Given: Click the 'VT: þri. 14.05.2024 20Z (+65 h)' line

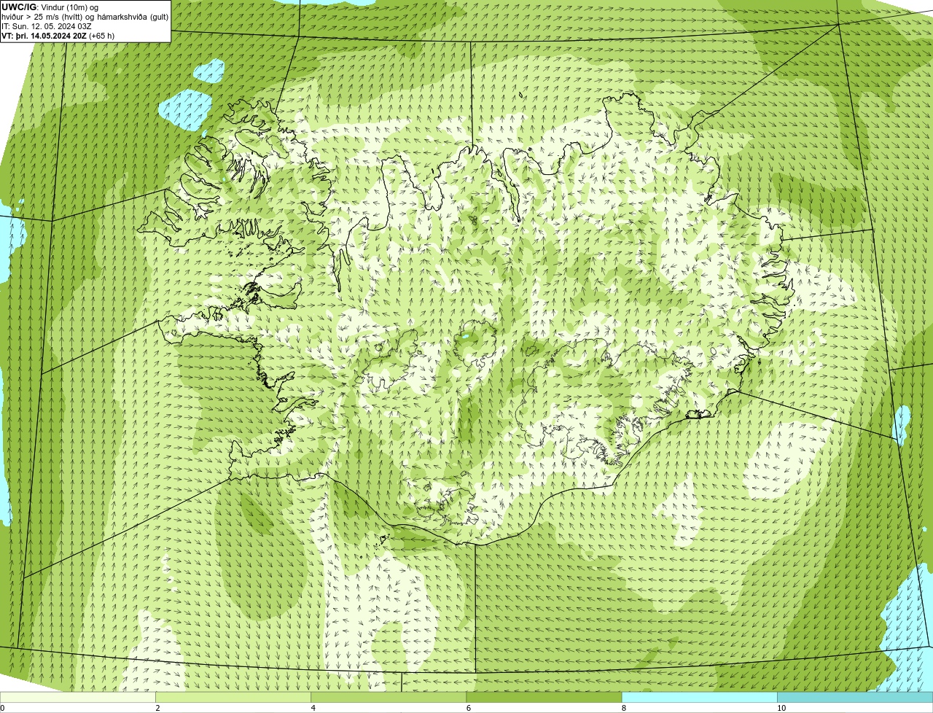Looking at the screenshot, I should (x=58, y=35).
